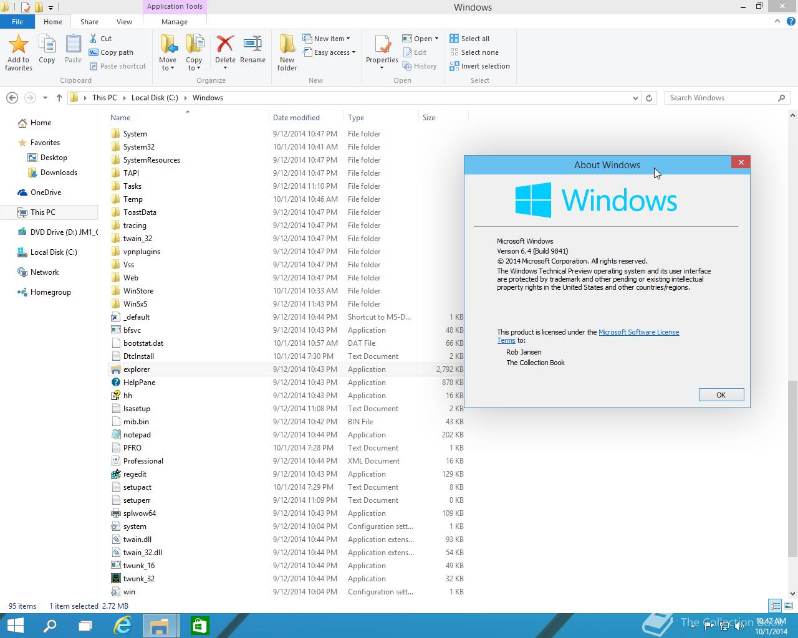798x638 pixels.
Task: Click the New folder icon
Action: pos(287,44)
